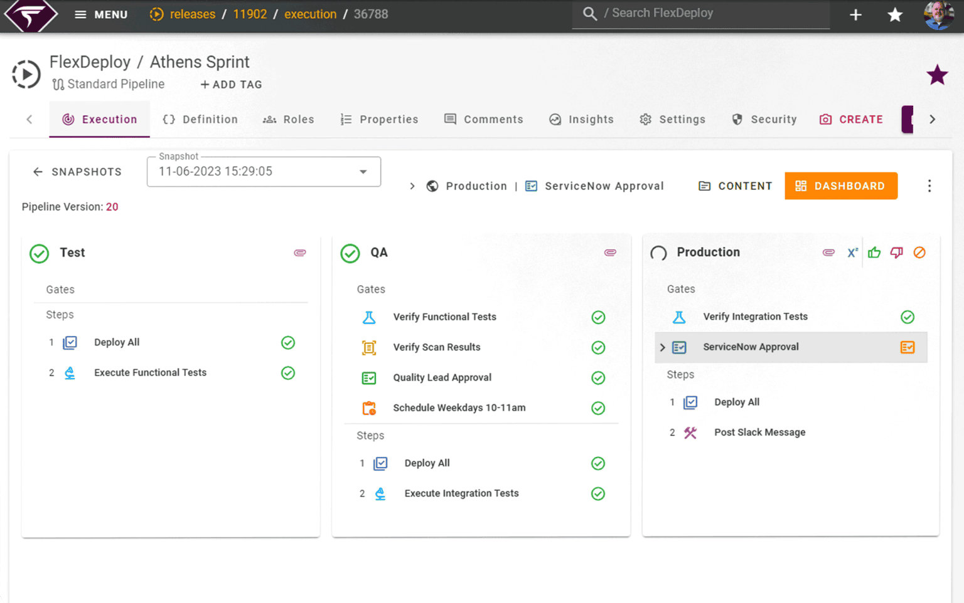Click the QA stage attachment paperclip icon

[610, 253]
